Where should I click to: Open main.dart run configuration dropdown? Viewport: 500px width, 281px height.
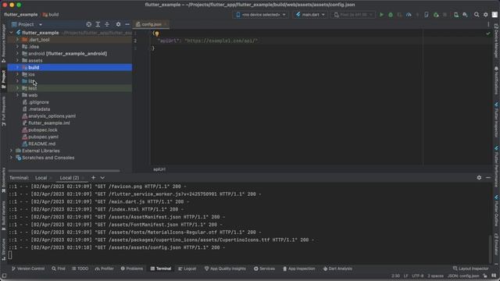(x=310, y=15)
